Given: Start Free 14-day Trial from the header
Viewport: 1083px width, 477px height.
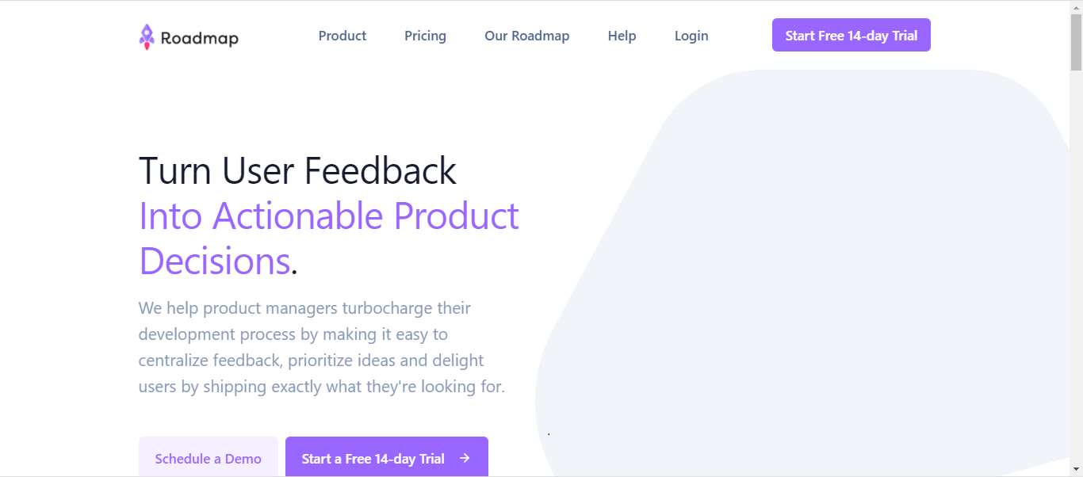Looking at the screenshot, I should click(x=851, y=35).
